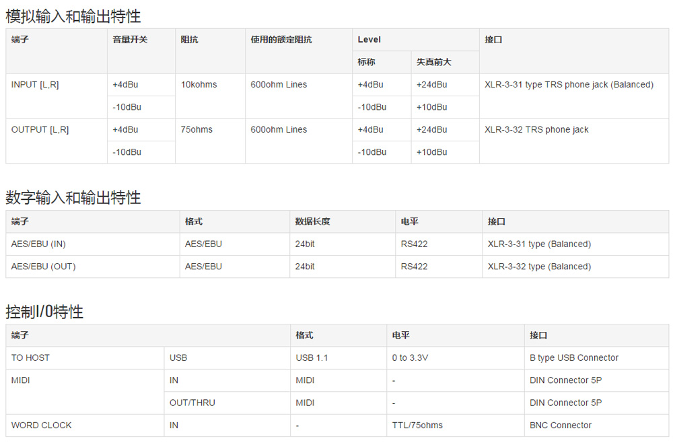Screen dimensions: 673x447
Task: Click the USB 1.1 format cell
Action: [x=312, y=358]
